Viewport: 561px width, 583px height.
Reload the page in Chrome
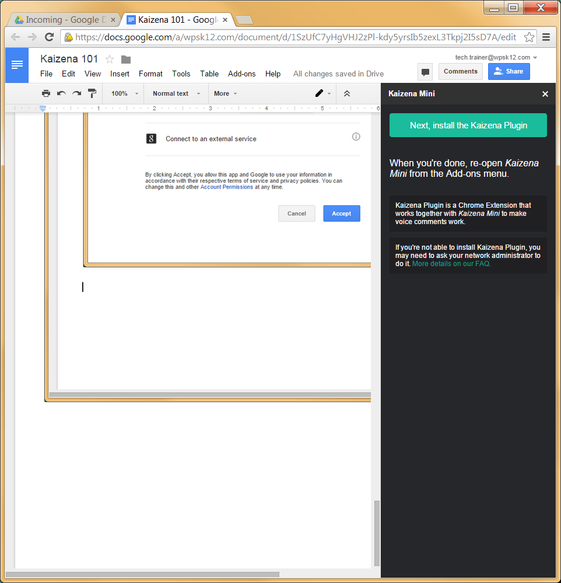coord(49,37)
